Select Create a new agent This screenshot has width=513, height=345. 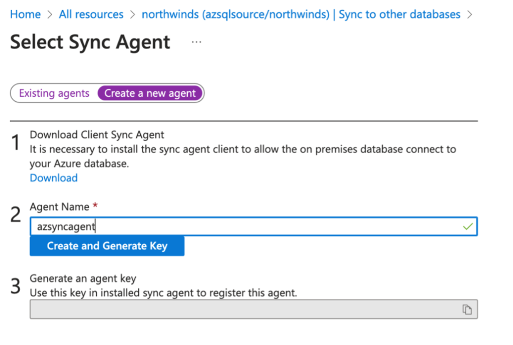click(150, 93)
